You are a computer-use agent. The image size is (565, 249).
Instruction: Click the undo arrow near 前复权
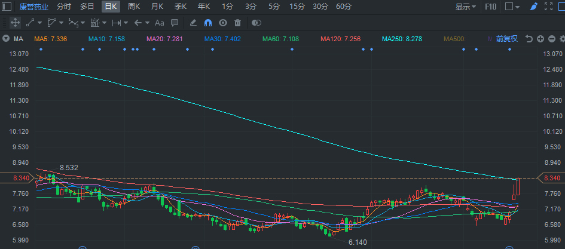click(x=529, y=39)
